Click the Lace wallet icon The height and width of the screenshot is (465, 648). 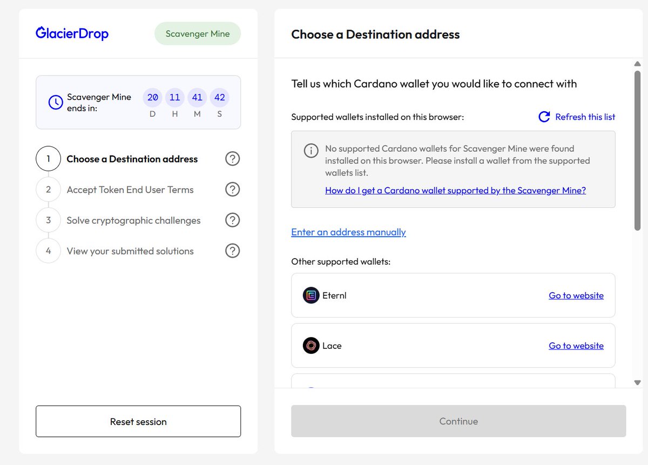[311, 346]
